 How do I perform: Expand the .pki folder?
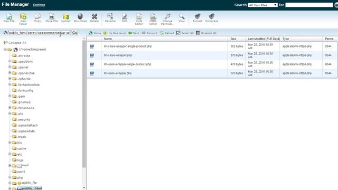[10, 113]
